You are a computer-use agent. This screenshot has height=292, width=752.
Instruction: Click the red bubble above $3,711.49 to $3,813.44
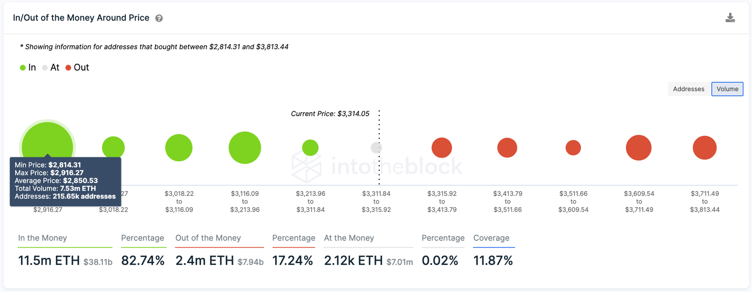click(705, 147)
